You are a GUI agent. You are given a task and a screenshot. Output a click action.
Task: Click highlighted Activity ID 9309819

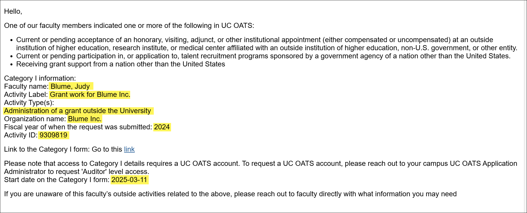pyautogui.click(x=53, y=135)
